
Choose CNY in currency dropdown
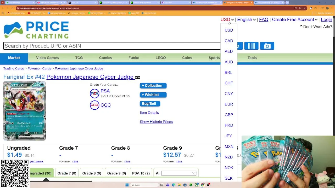(x=229, y=94)
